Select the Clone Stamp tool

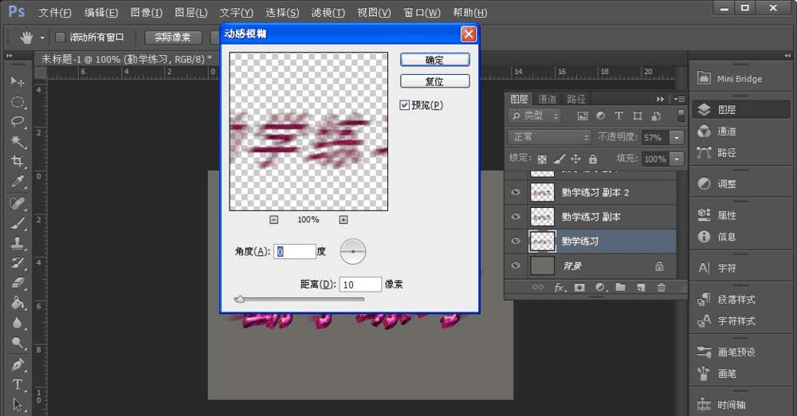click(x=18, y=243)
